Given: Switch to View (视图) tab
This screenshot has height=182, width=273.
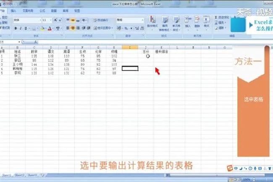Looking at the screenshot, I should (77, 11).
